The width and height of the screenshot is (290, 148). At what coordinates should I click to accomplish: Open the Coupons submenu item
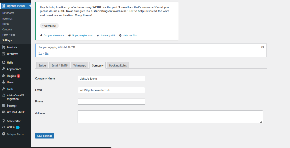pyautogui.click(x=7, y=29)
